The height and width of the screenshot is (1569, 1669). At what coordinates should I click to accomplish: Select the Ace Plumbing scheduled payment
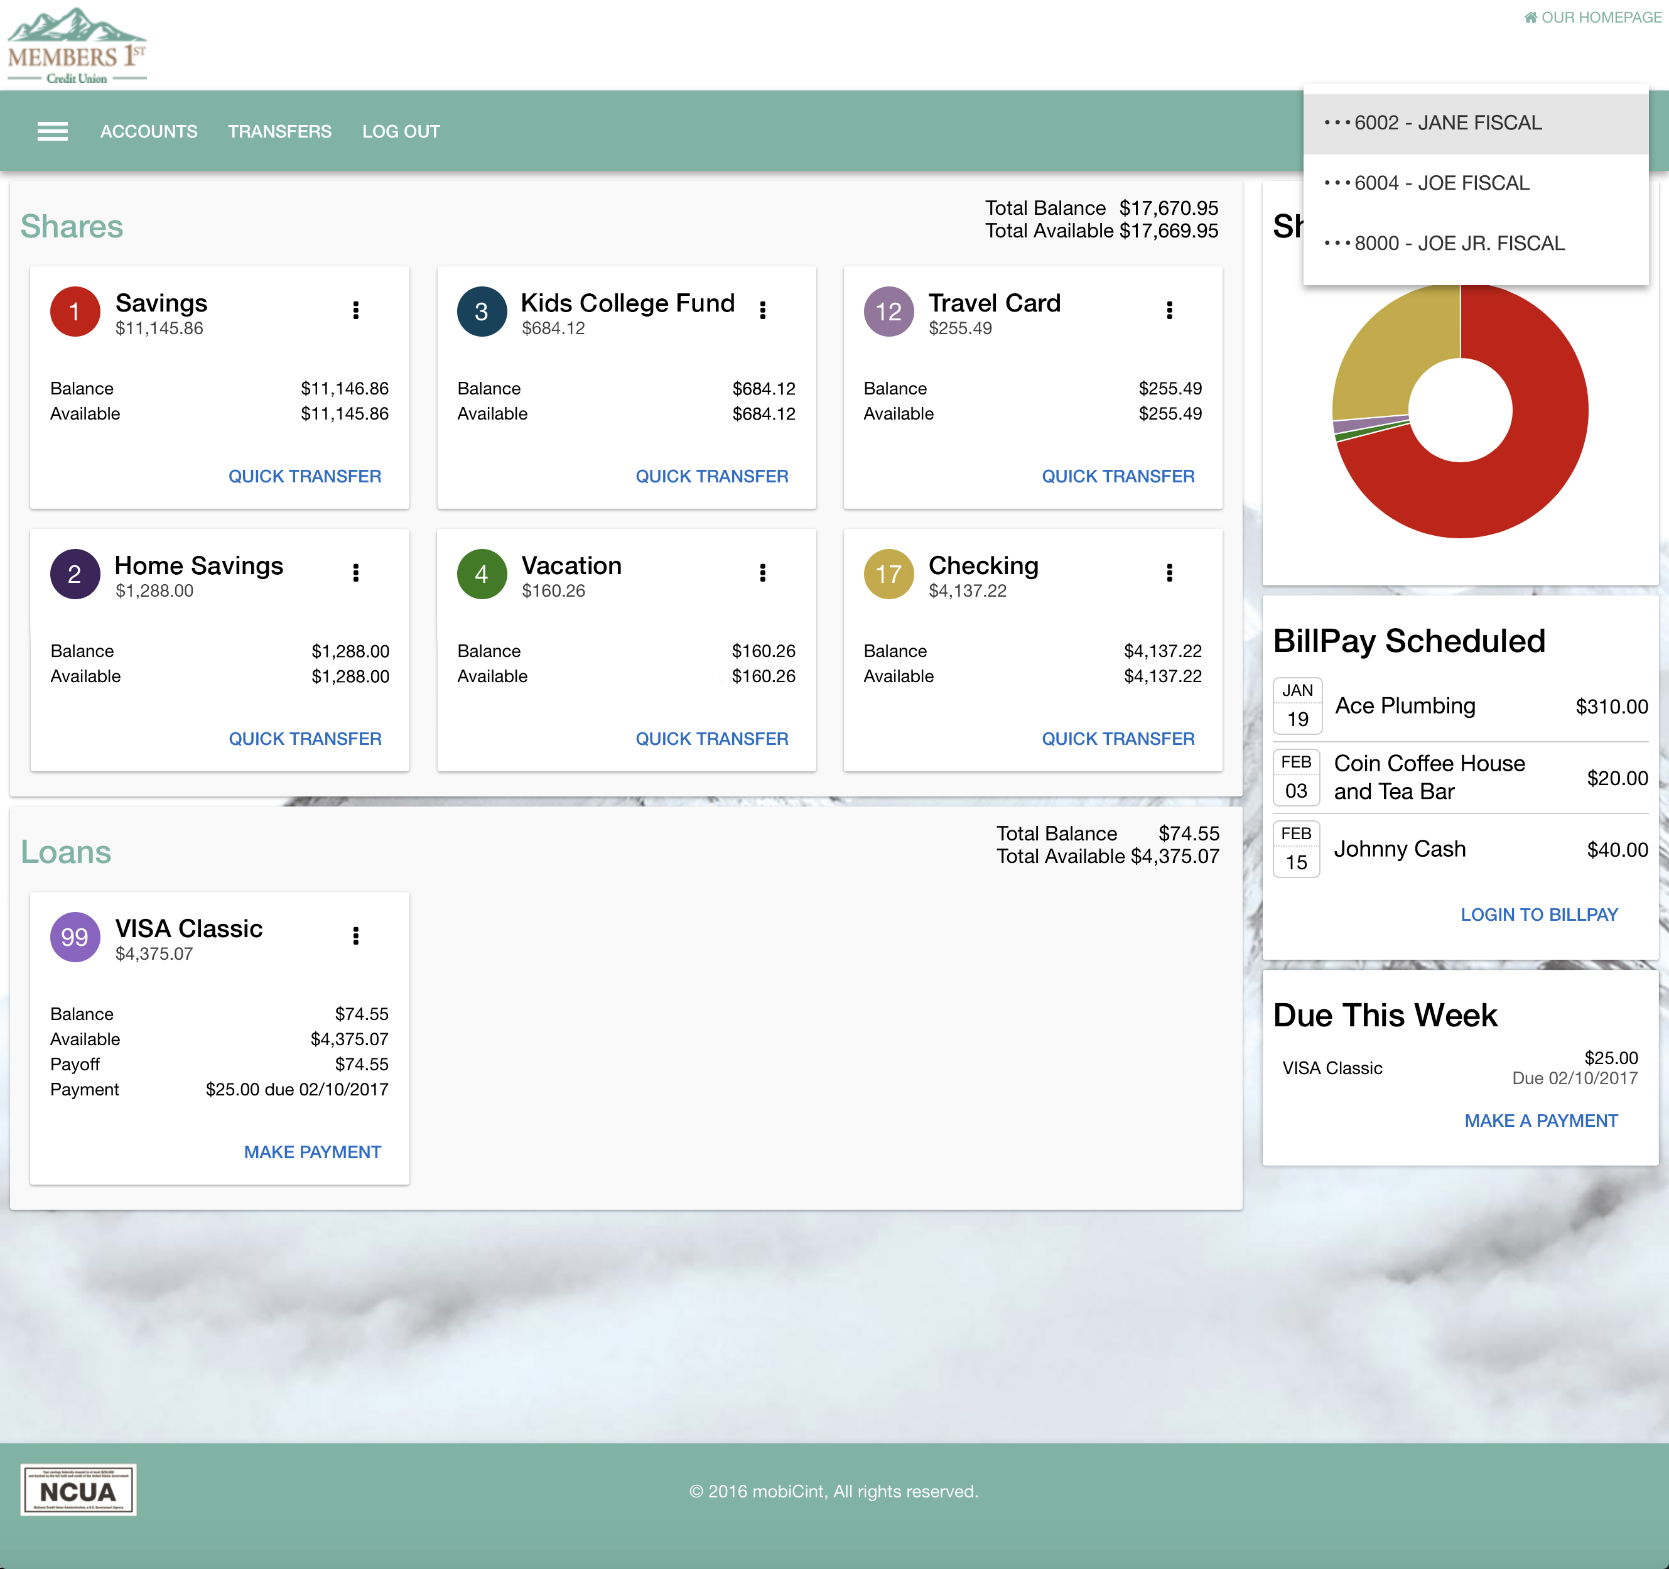click(1460, 707)
